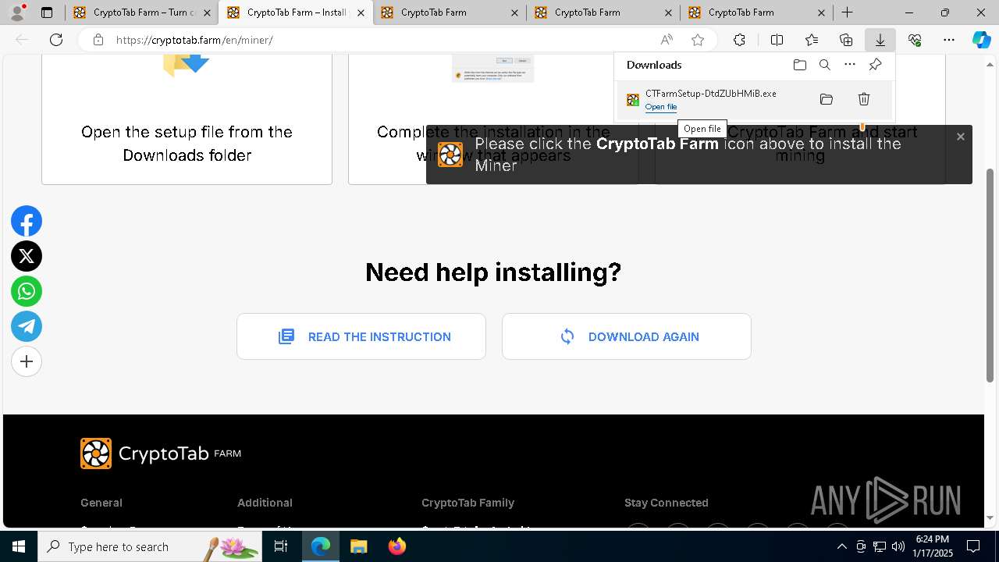Viewport: 999px width, 562px height.
Task: Click 'Stay Connected' footer heading
Action: click(667, 503)
